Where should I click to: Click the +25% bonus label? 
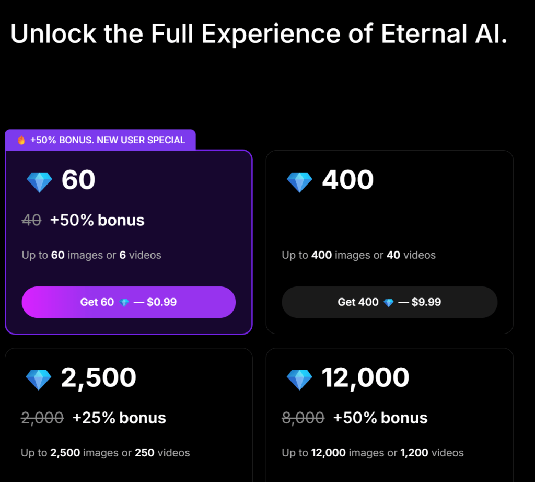click(119, 418)
